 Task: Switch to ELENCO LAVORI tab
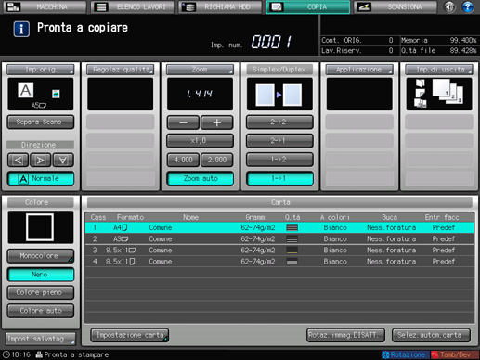click(x=133, y=6)
